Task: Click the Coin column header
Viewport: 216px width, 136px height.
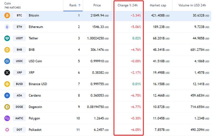Action: 8,4
